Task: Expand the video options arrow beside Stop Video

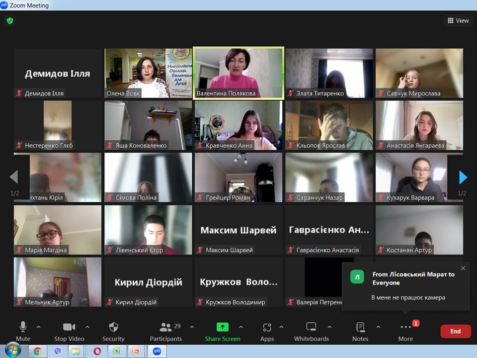Action: 87,327
